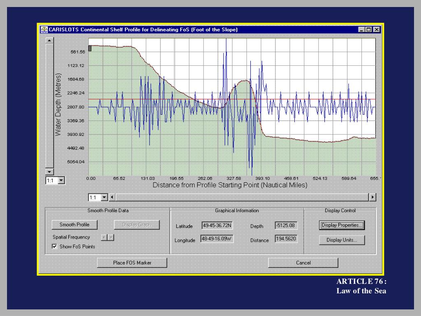Image resolution: width=421 pixels, height=316 pixels.
Task: Click the Longitude value field
Action: [217, 239]
